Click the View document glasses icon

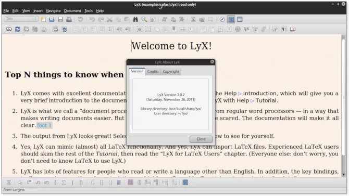9,29
